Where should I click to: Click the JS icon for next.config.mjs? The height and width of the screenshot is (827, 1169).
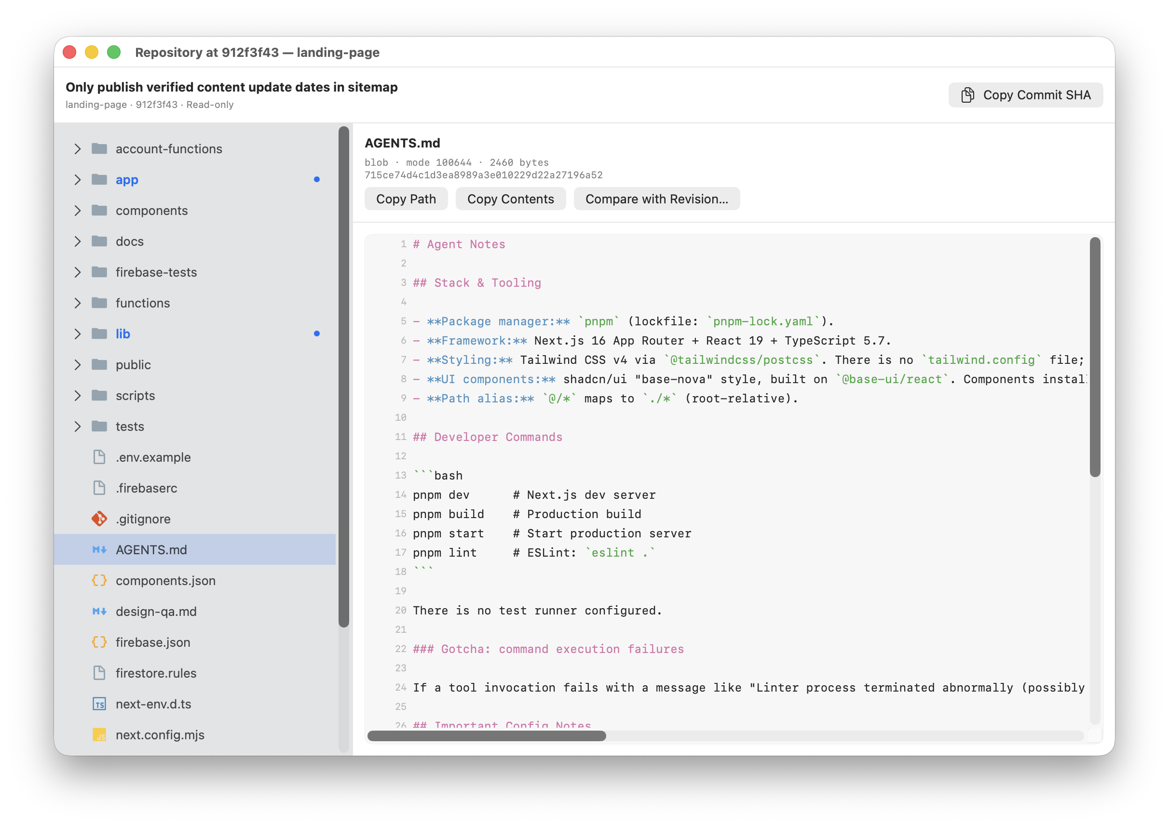point(99,734)
